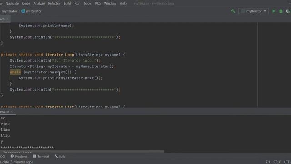Click the "rick" output line in console
291x164 pixels.
coord(5,124)
